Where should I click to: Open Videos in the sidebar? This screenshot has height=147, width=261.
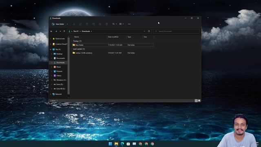pos(58,76)
